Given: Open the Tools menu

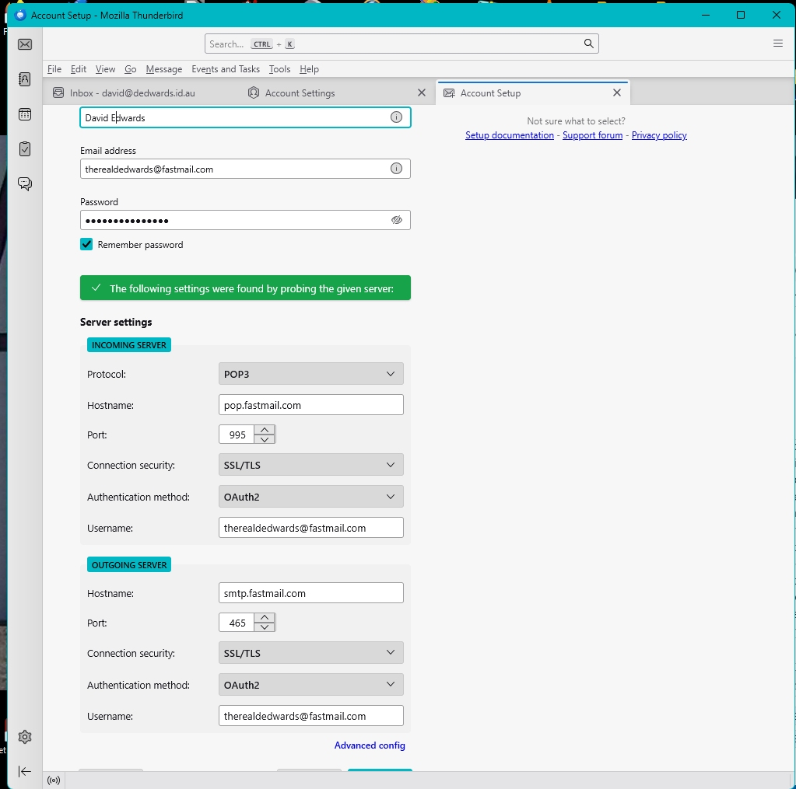Looking at the screenshot, I should pyautogui.click(x=279, y=69).
